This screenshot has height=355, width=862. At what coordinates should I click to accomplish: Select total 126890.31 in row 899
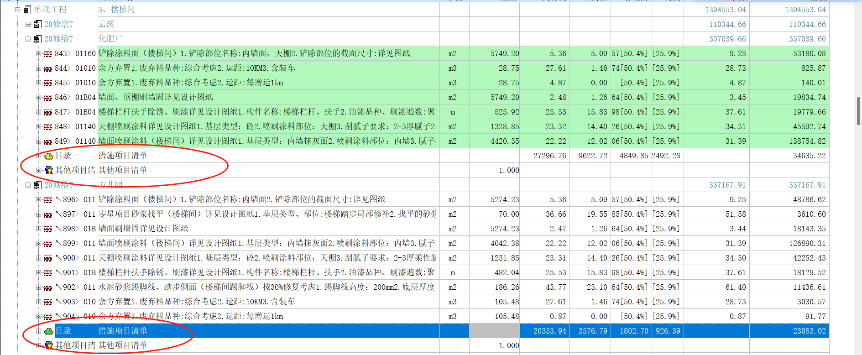click(x=807, y=243)
